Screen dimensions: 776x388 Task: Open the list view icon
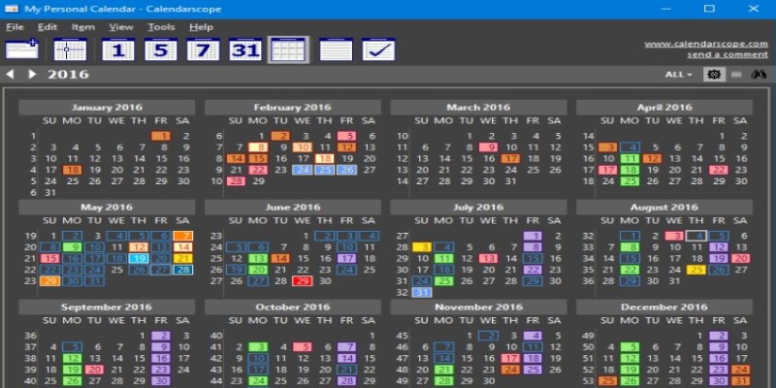[336, 49]
